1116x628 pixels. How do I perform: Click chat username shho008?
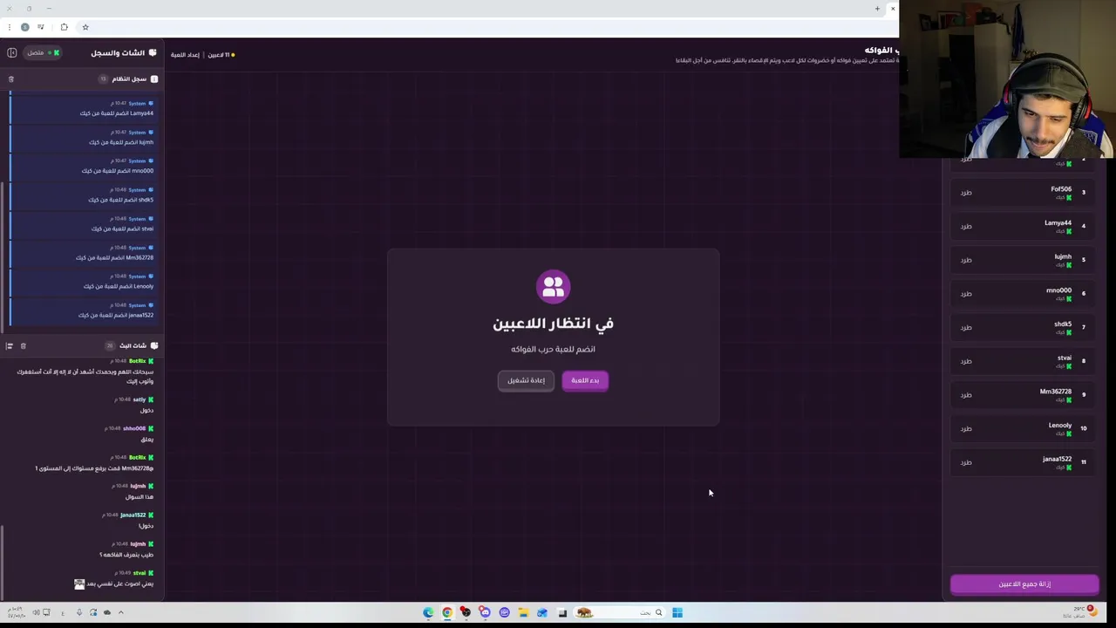(134, 428)
